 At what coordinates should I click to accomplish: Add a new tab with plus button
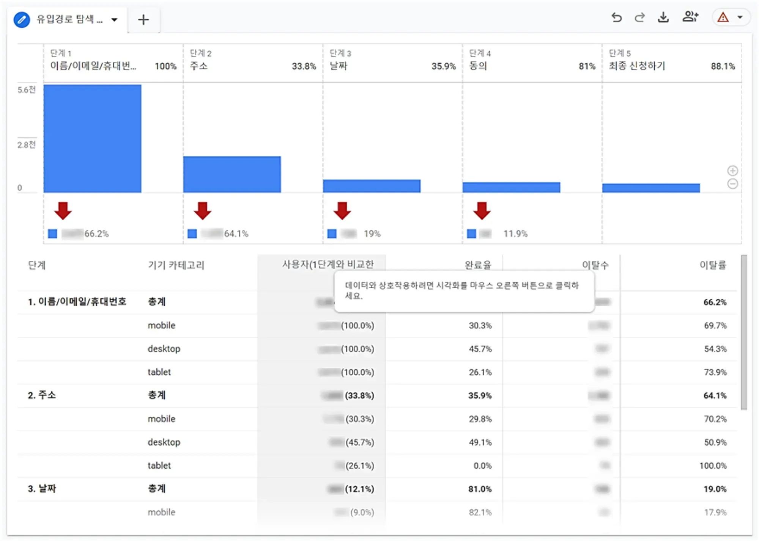point(143,20)
